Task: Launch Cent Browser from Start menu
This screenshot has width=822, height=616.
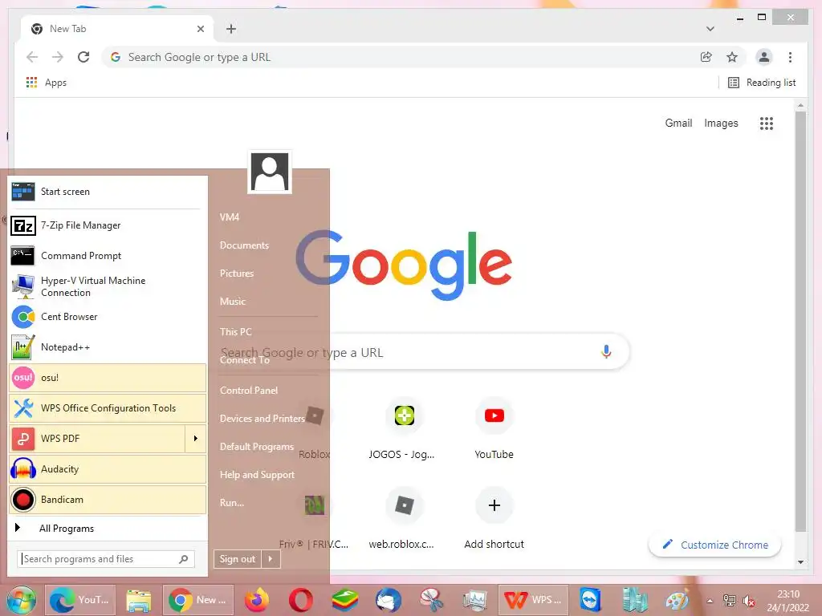Action: tap(108, 317)
